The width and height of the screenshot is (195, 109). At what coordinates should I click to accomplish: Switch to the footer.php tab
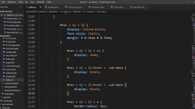(117, 7)
